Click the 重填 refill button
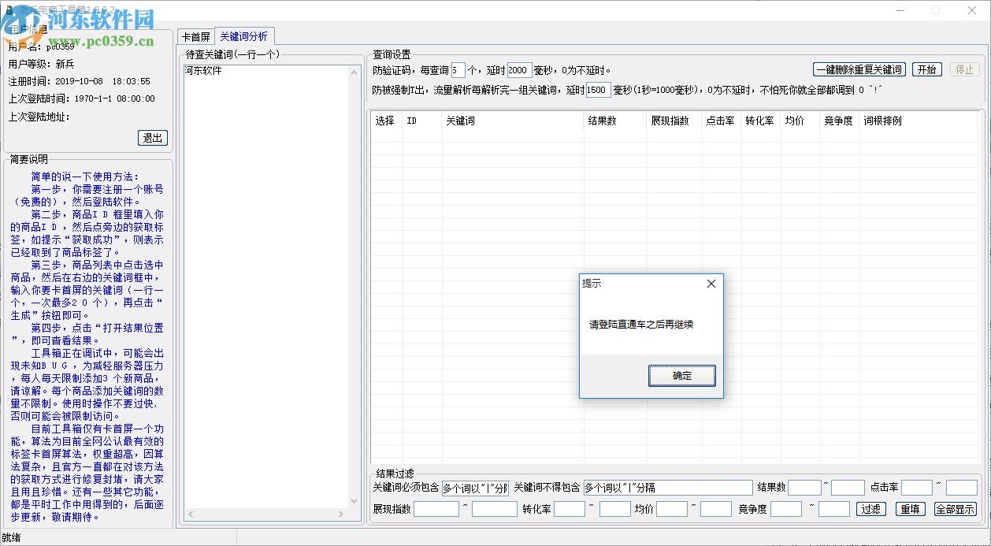Screen dimensions: 991x546 pyautogui.click(x=910, y=508)
